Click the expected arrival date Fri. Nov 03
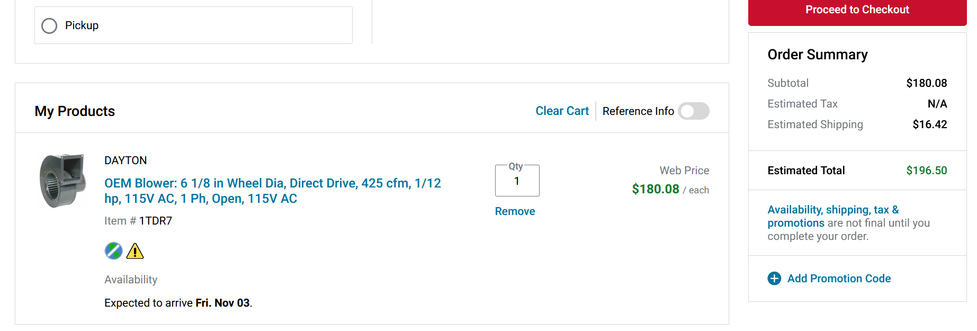 click(222, 303)
